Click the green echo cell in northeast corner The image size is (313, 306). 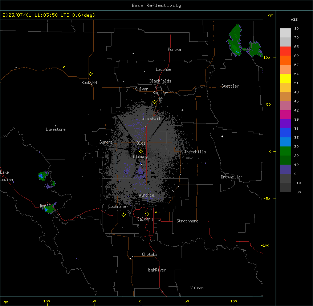coord(235,40)
